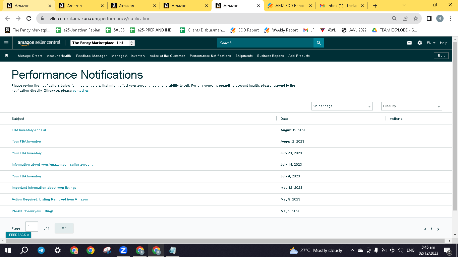
Task: Open the EOD Report bookmark
Action: (x=245, y=30)
